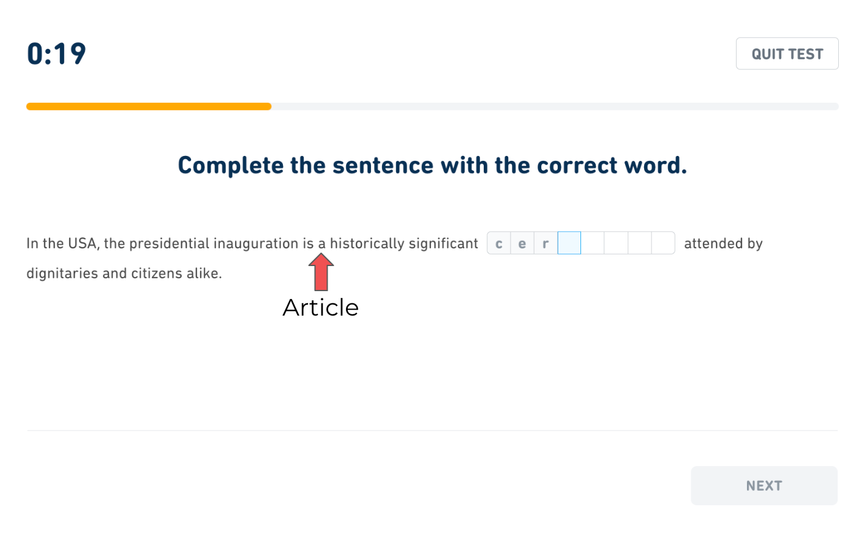Screen dimensions: 867x537
Task: Click the 0:19 countdown timer
Action: tap(56, 54)
